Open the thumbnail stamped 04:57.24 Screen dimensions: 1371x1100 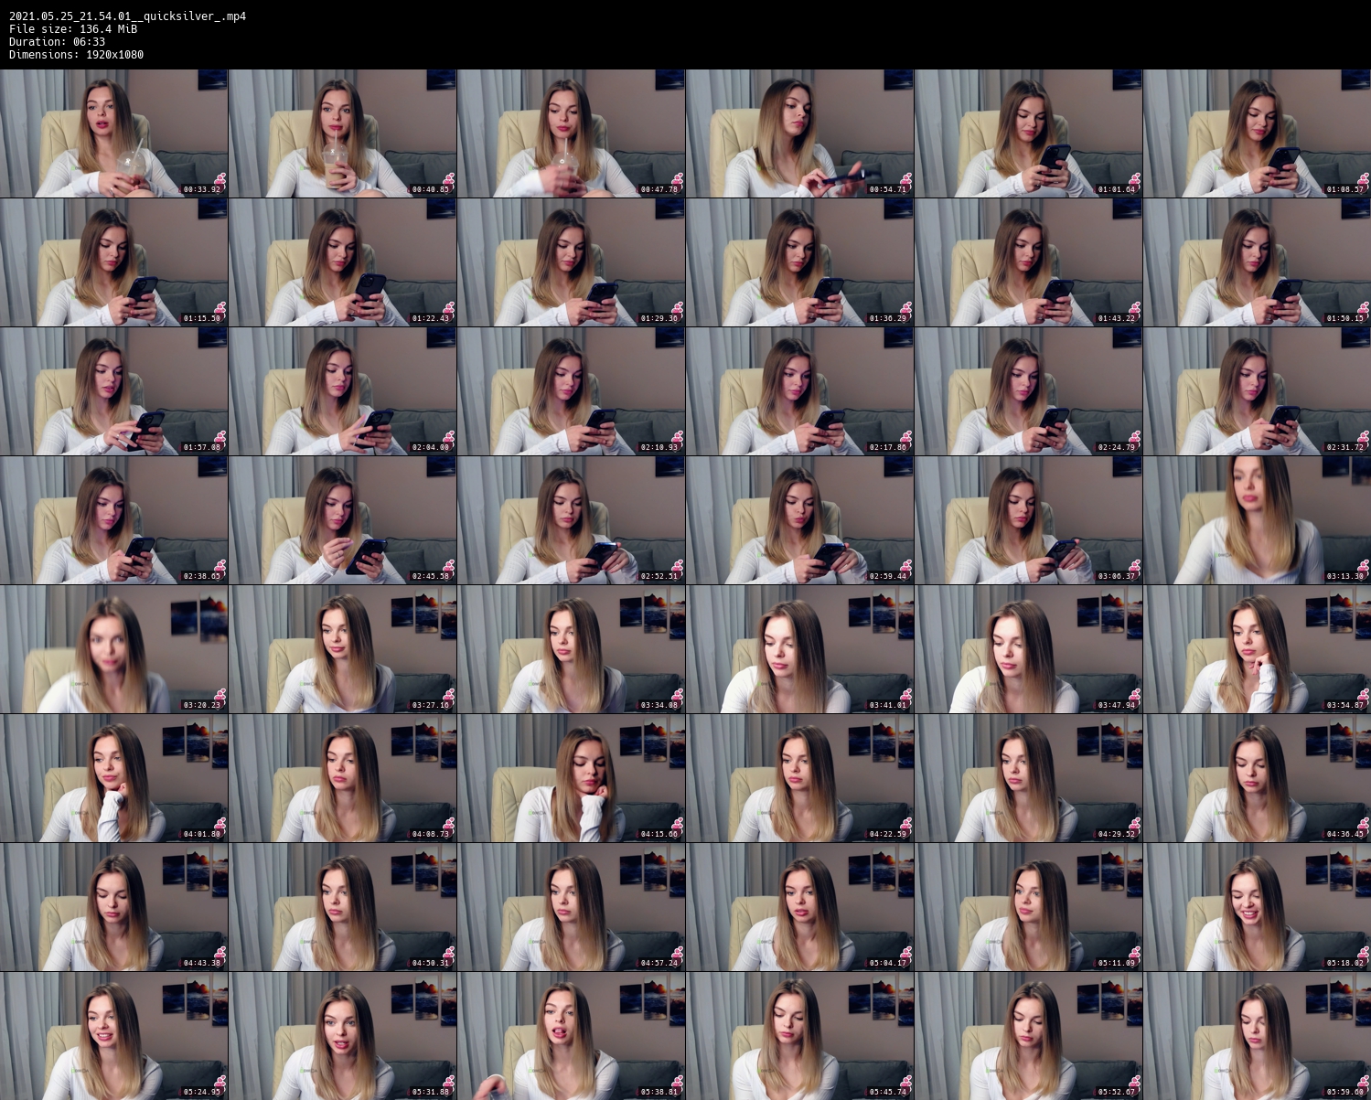tap(571, 907)
